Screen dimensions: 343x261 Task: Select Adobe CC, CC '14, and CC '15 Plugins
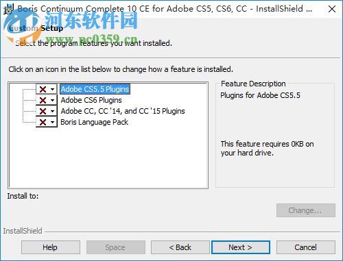coord(123,111)
